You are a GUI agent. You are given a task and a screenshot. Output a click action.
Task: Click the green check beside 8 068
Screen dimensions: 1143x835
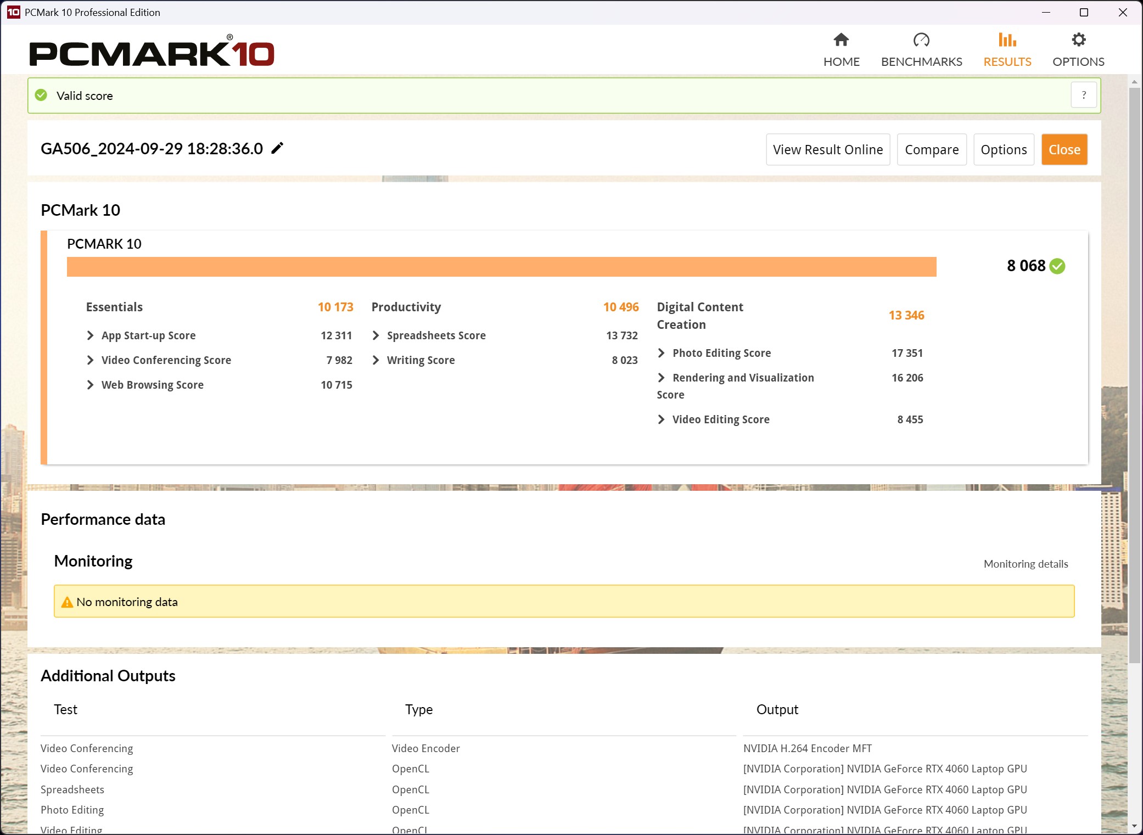pyautogui.click(x=1057, y=266)
